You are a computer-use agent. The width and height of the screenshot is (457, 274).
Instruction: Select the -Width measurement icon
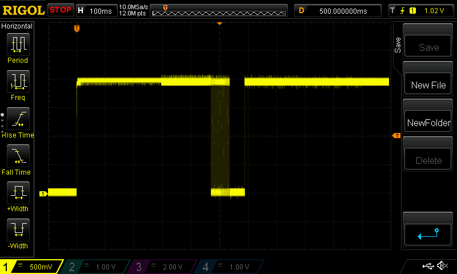(x=18, y=229)
